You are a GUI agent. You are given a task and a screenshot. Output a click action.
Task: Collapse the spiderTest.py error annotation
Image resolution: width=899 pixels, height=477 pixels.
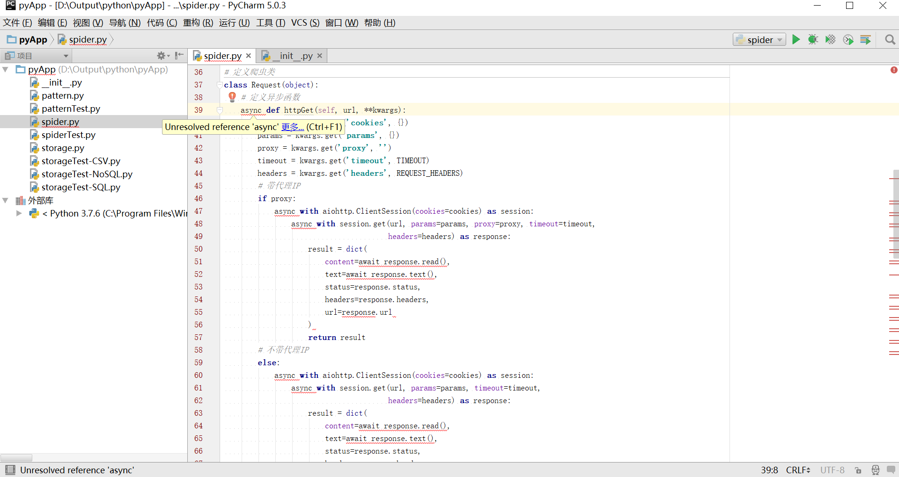click(894, 70)
